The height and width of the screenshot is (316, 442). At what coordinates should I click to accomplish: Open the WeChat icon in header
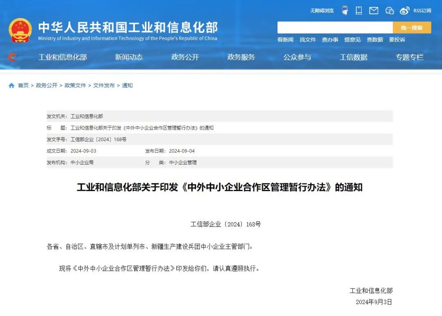389,11
